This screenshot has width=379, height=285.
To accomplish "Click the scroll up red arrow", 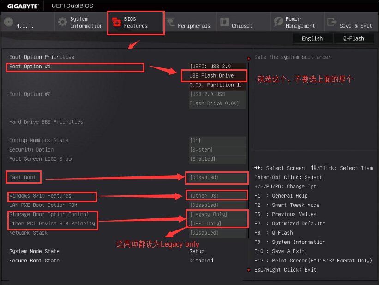I will (249, 58).
